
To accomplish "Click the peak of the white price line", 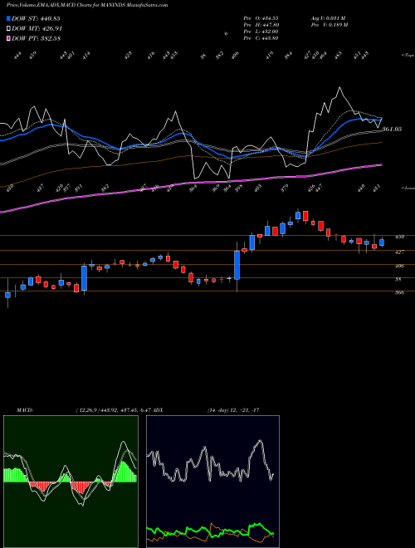I will click(339, 87).
